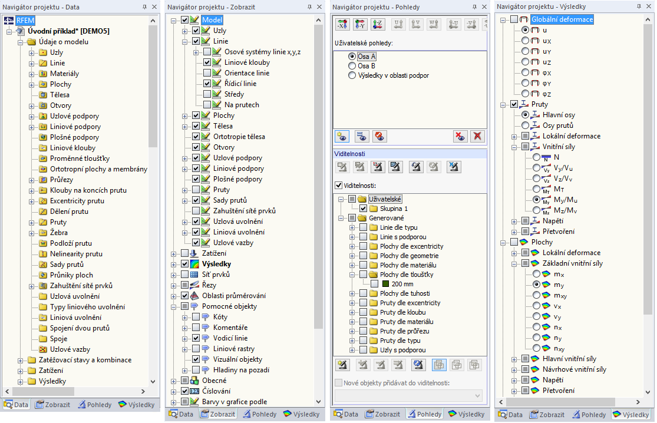This screenshot has height=423, width=657.
Task: Select Generované visibility folder
Action: click(386, 218)
